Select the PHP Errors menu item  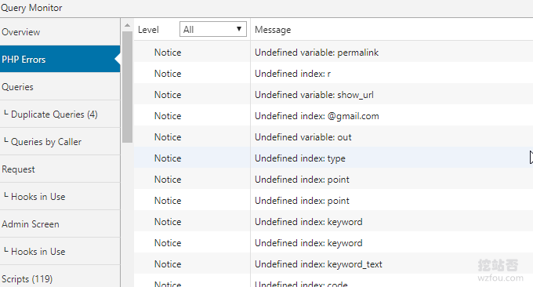tap(60, 59)
